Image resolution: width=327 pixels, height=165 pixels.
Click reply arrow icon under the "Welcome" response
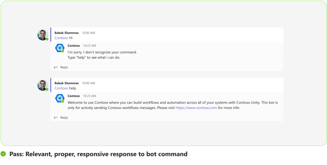tap(56, 117)
